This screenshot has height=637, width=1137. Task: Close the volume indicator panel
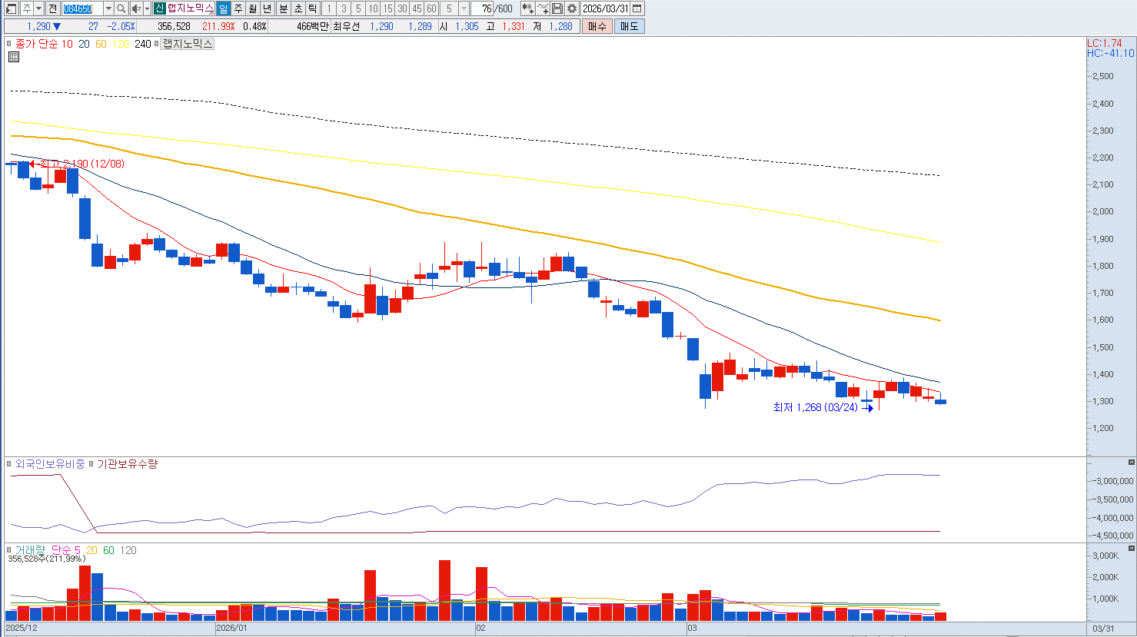(1131, 548)
